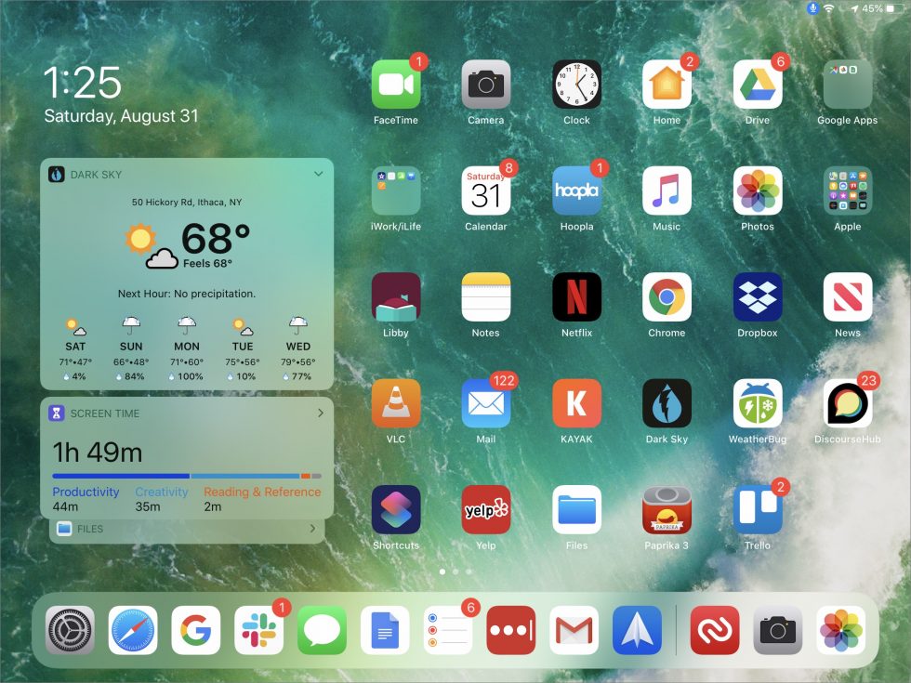Open Messages from the dock
This screenshot has height=683, width=911.
pyautogui.click(x=322, y=630)
